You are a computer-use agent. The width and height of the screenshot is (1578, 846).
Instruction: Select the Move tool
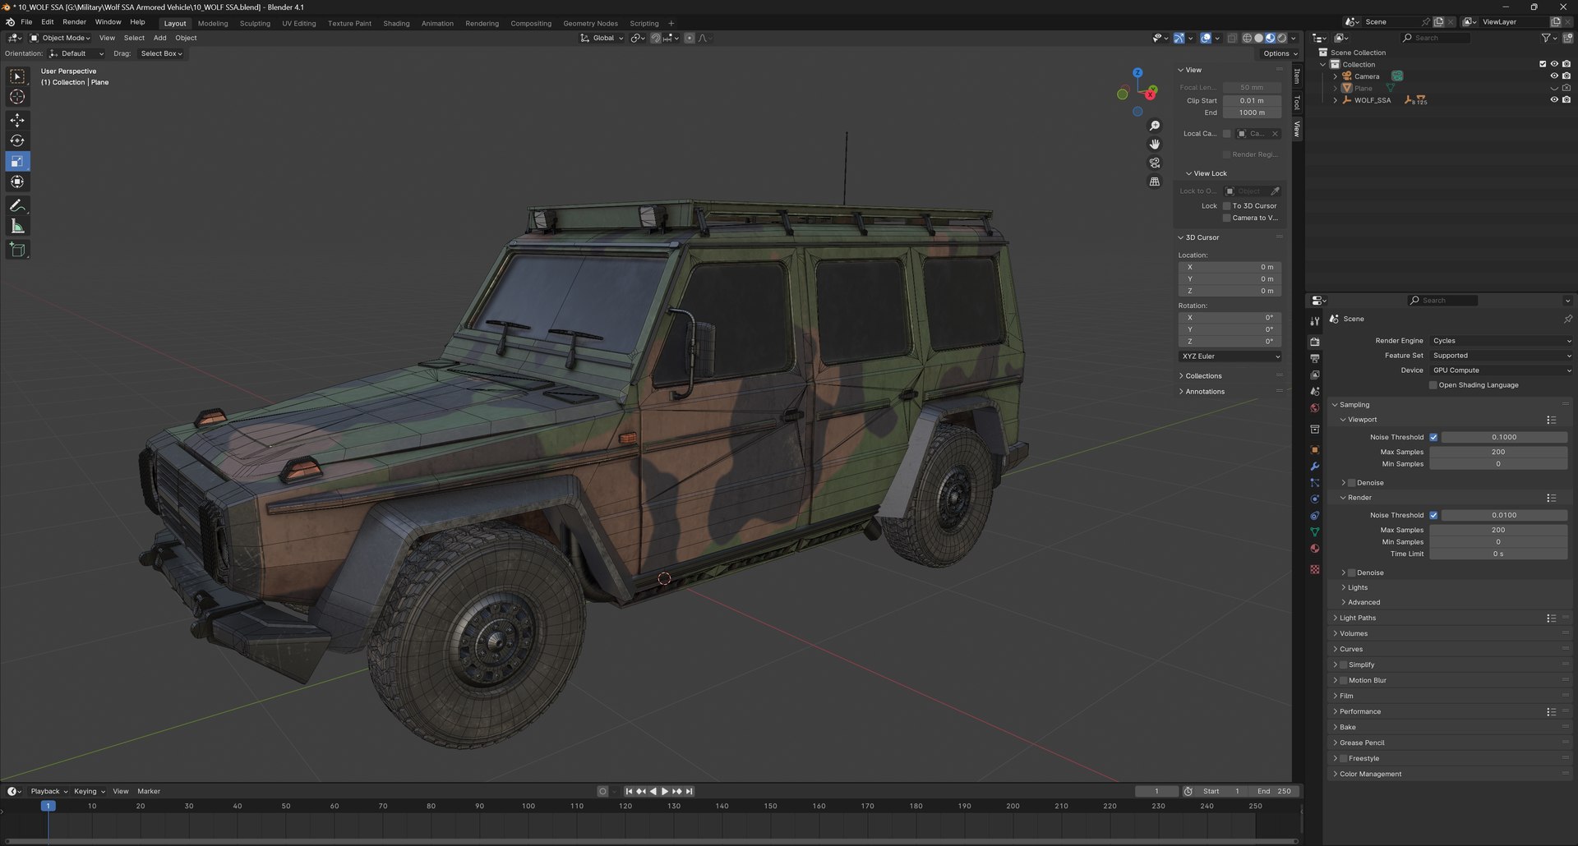(17, 120)
